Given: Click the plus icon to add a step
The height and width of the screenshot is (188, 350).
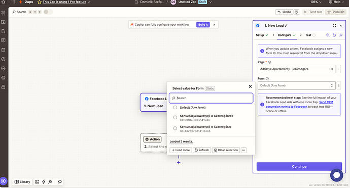Looking at the screenshot, I should click(179, 163).
